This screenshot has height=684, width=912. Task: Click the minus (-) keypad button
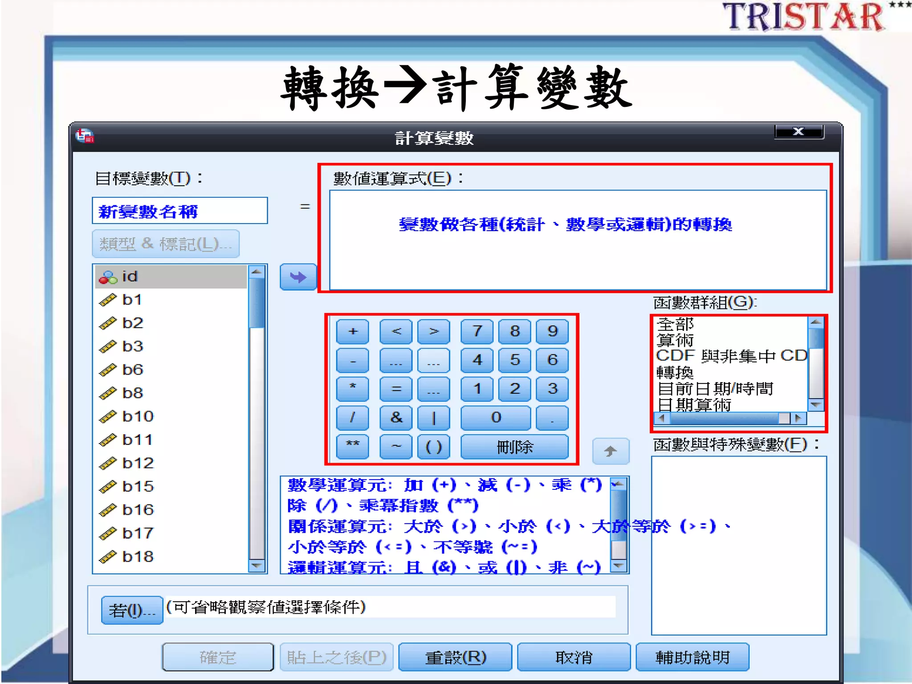coord(353,360)
